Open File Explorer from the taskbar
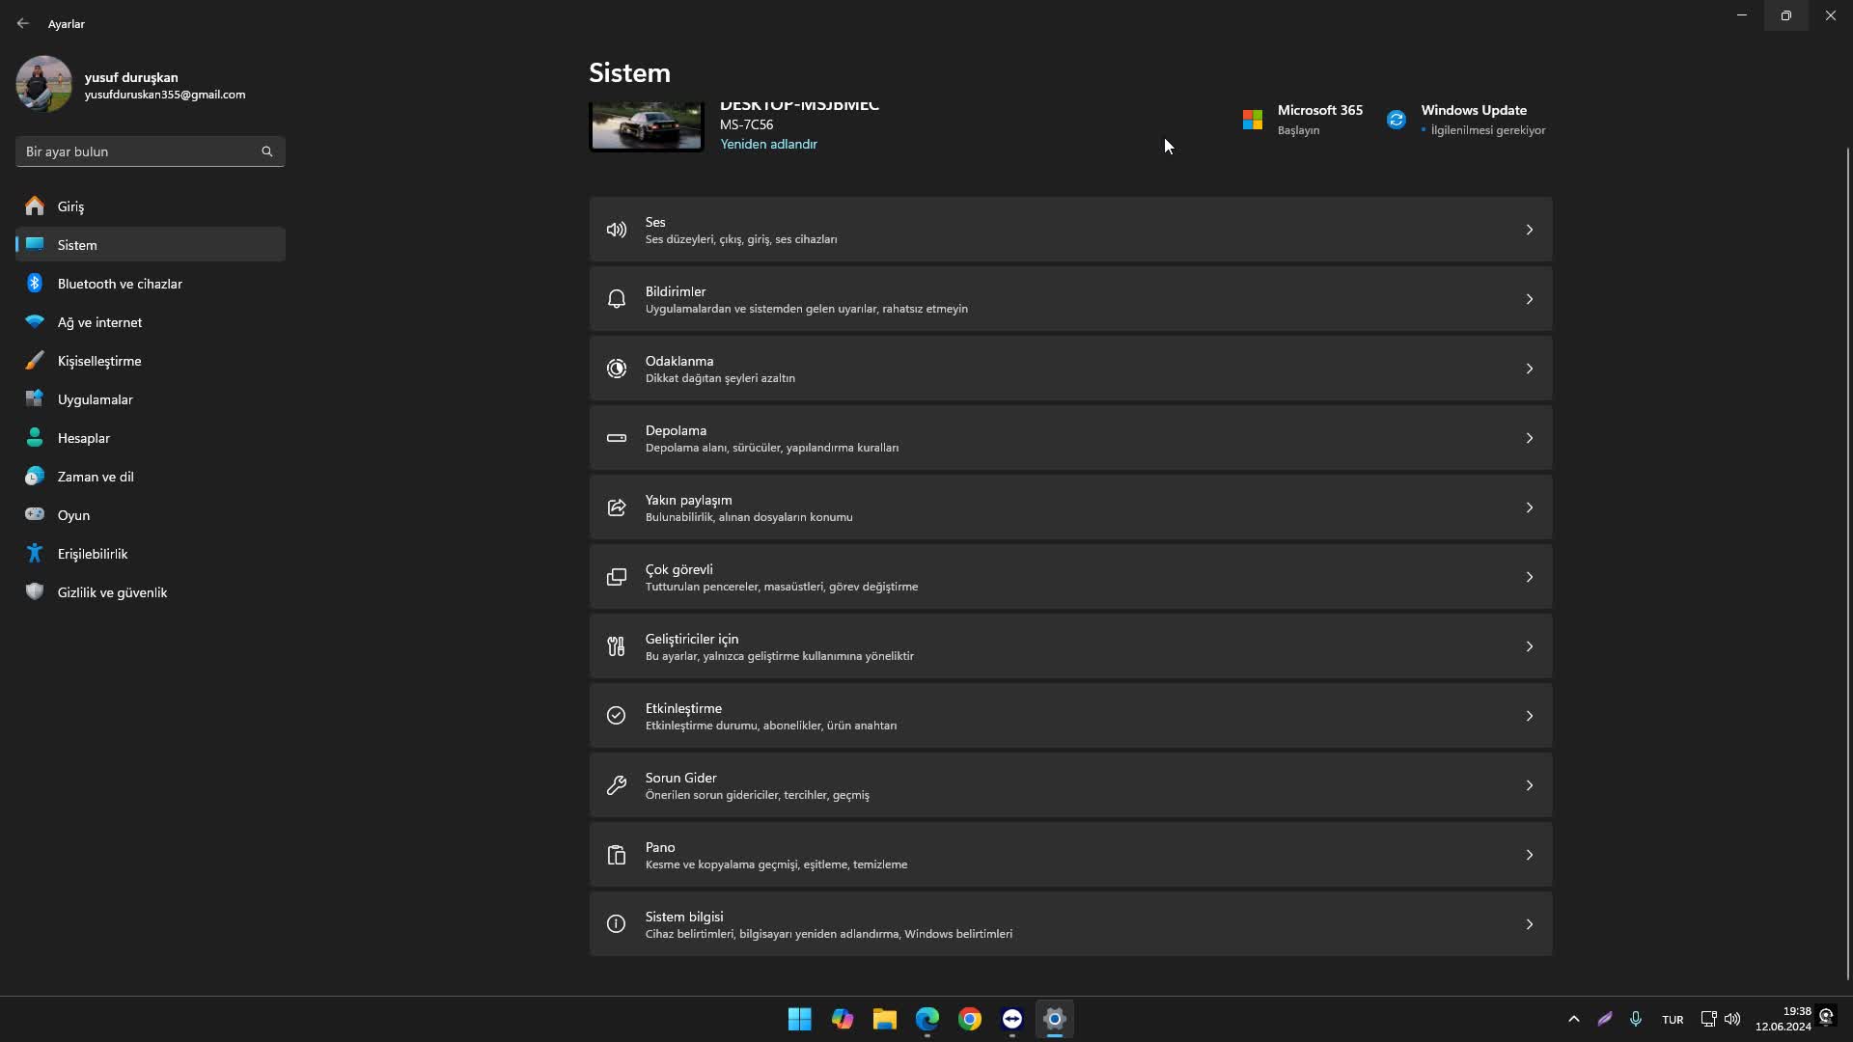 coord(885,1019)
